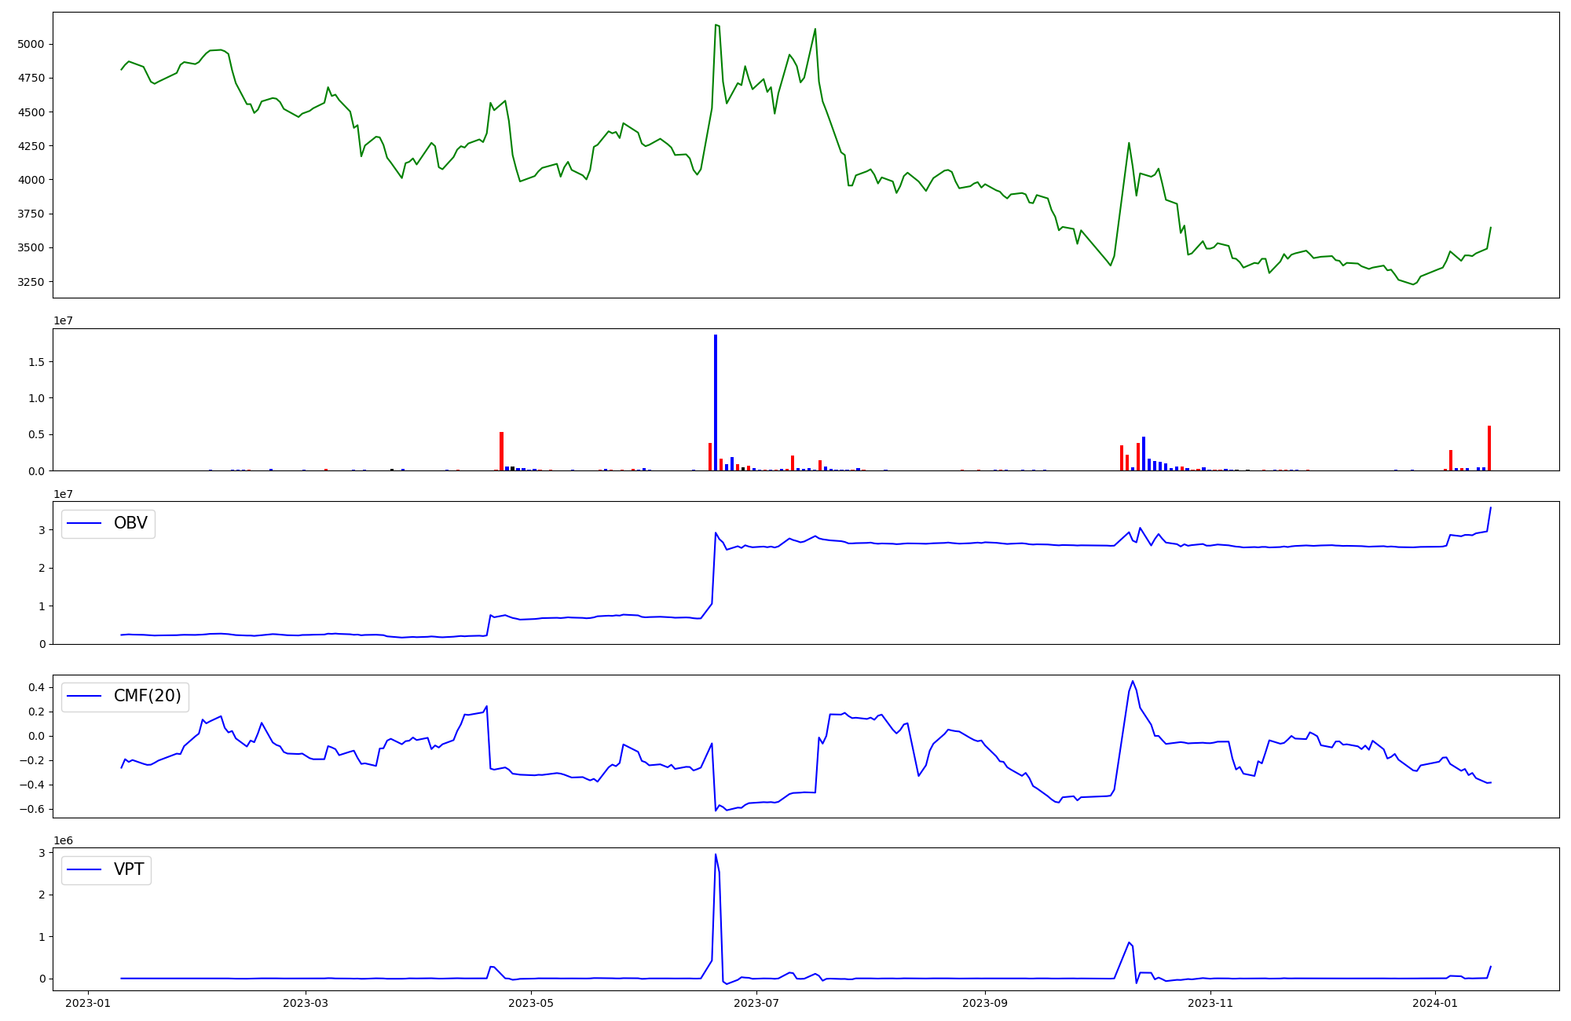The height and width of the screenshot is (1021, 1571).
Task: Click the blue line sample in OBV legend
Action: point(85,524)
